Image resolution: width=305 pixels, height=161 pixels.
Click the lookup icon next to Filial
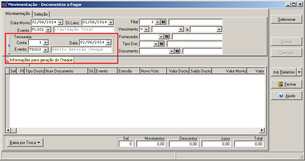[163, 22]
